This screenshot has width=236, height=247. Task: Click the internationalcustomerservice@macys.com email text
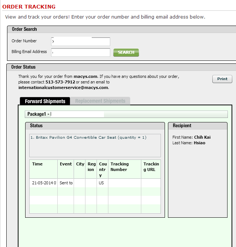tap(63, 88)
